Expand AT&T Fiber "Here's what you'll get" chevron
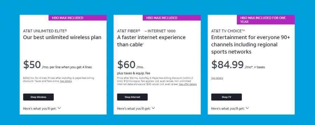 pos(153,108)
